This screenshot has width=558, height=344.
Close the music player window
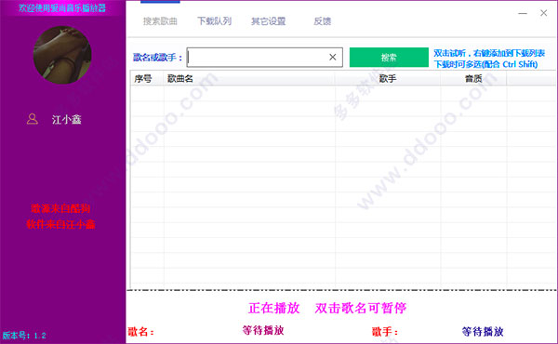coord(543,13)
